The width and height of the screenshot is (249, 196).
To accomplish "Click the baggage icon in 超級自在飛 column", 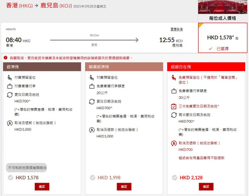I will point(174,91).
